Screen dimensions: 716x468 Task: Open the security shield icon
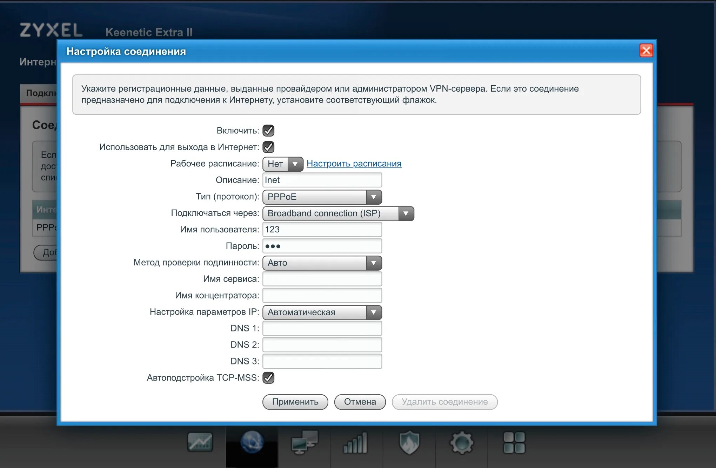[409, 442]
